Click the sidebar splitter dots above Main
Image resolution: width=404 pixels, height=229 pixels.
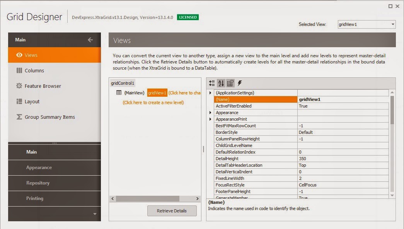pos(55,143)
